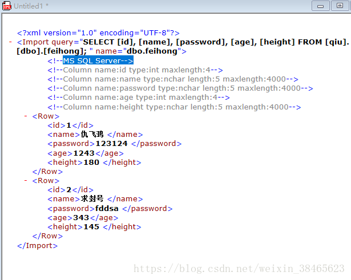Viewport: 351px width, 280px height.
Task: Click the xml version declaration line
Action: (x=98, y=33)
